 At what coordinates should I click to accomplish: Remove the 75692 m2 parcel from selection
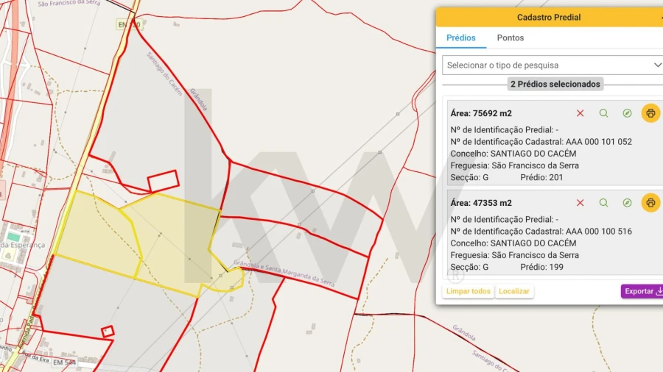580,113
